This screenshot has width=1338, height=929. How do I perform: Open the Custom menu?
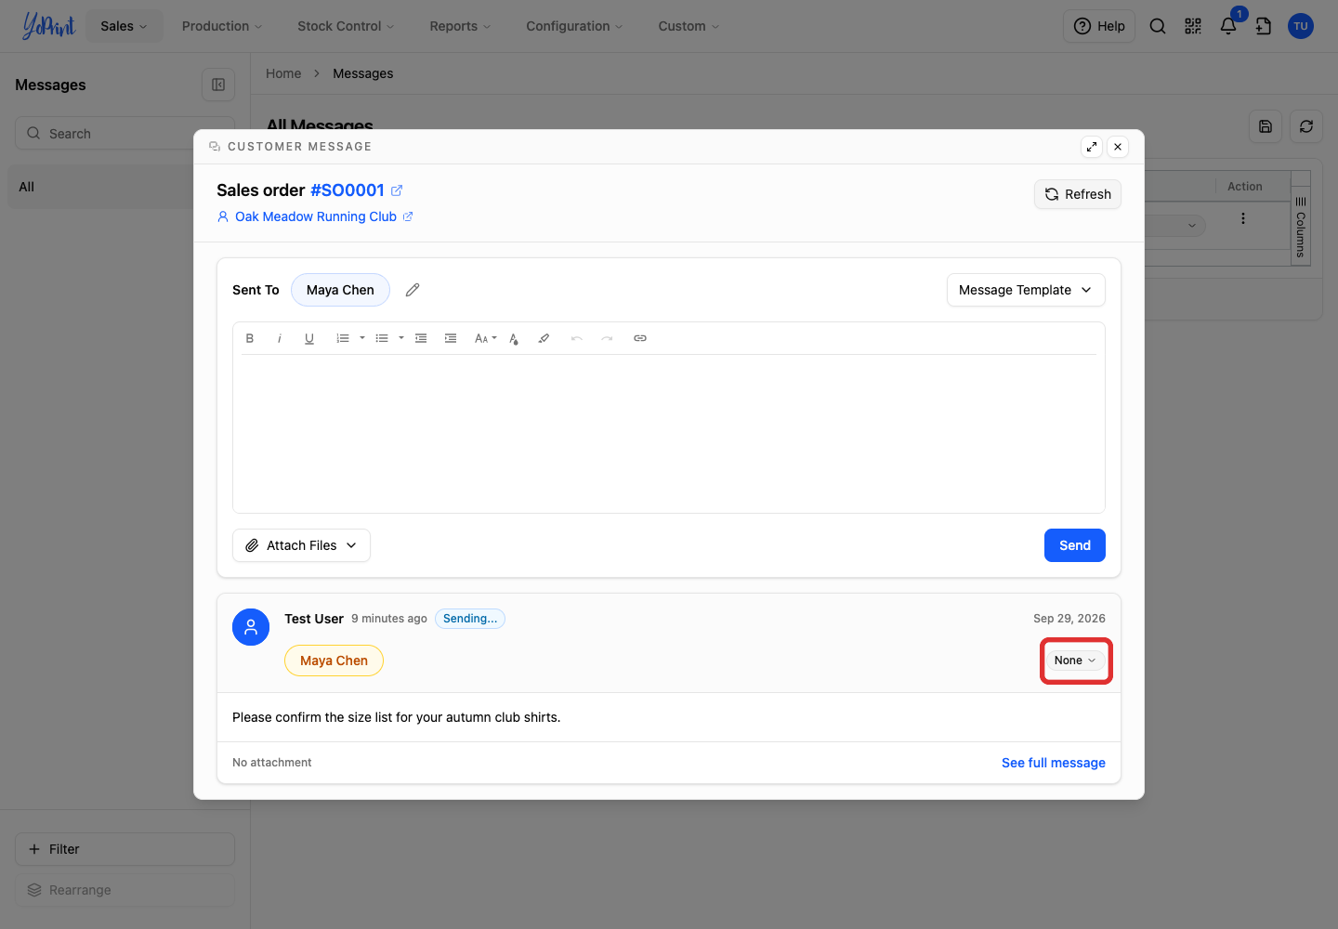689,26
